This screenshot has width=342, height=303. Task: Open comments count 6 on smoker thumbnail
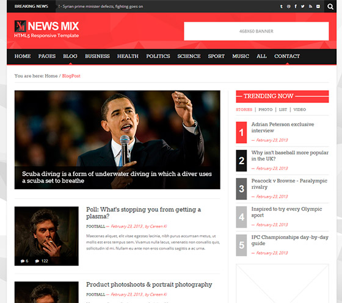(x=24, y=261)
